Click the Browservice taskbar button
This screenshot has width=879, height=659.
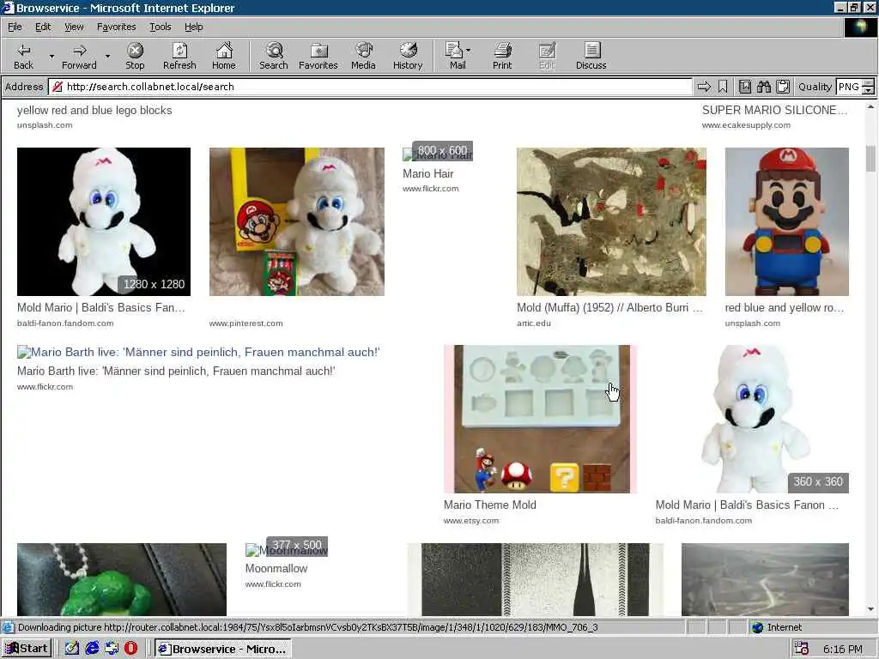[222, 649]
